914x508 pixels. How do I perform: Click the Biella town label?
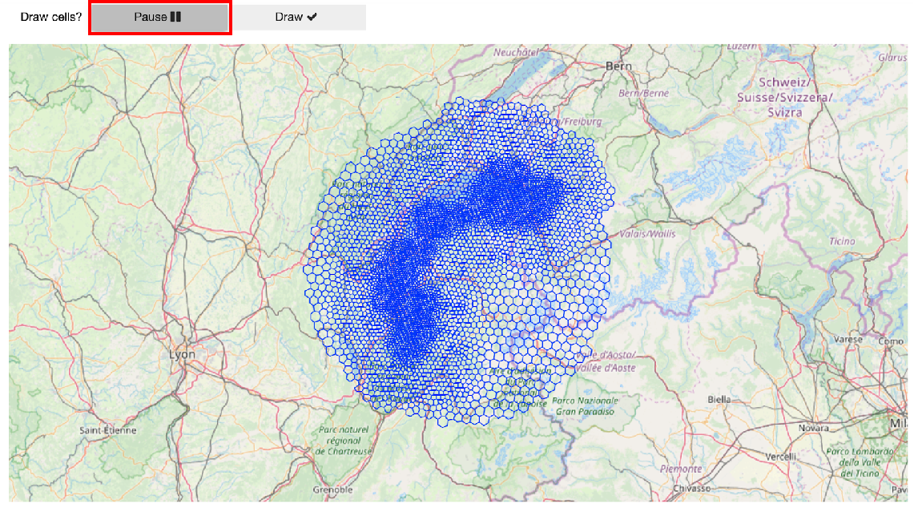719,400
